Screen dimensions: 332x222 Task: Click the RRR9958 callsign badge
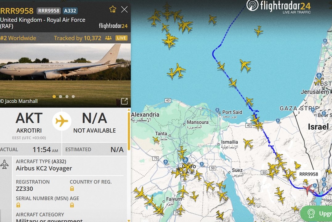49,10
